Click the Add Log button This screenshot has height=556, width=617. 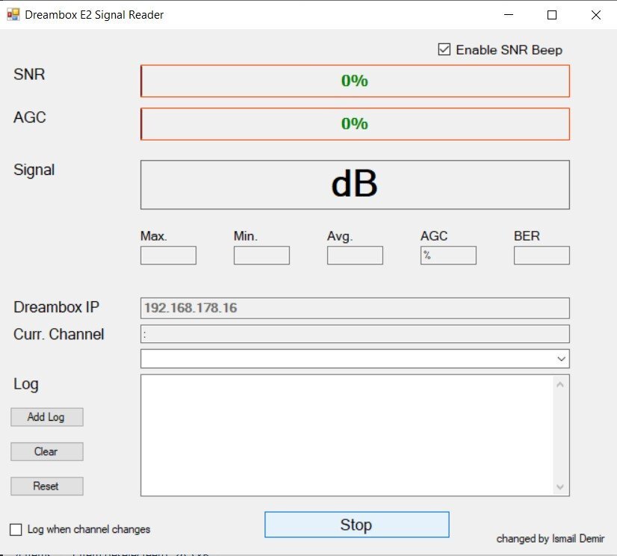[x=46, y=417]
